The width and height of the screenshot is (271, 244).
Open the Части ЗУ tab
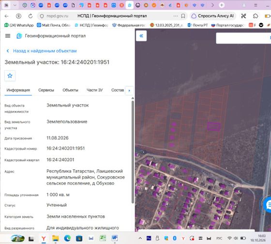click(x=95, y=90)
